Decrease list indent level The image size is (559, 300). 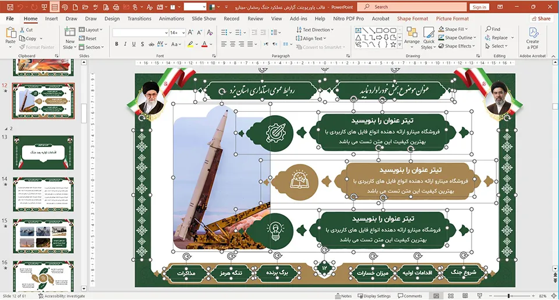(254, 33)
